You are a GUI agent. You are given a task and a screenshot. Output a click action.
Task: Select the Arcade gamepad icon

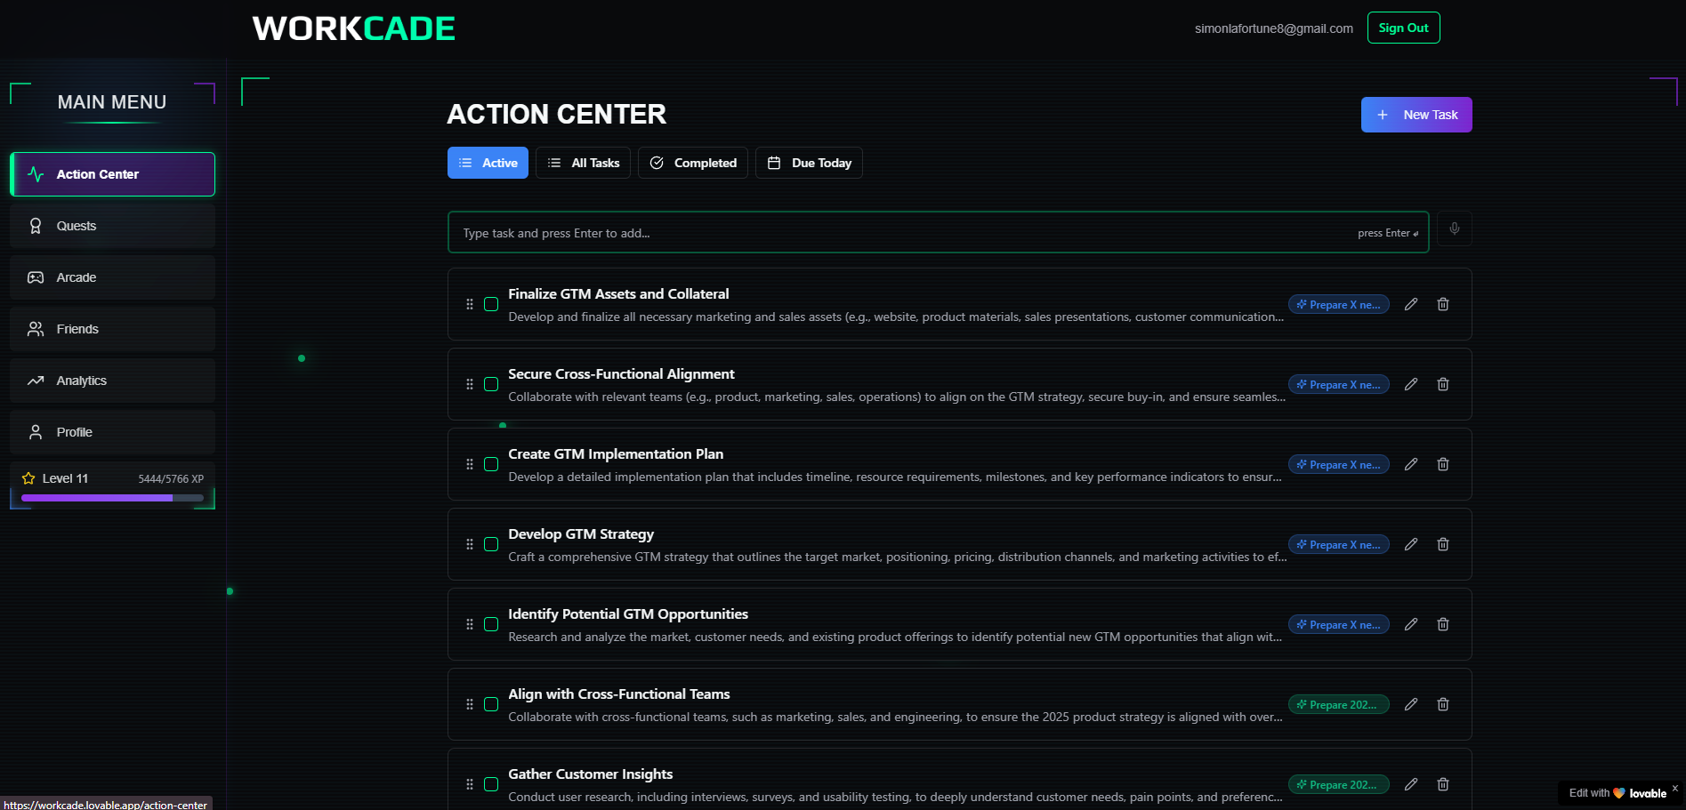pos(36,277)
